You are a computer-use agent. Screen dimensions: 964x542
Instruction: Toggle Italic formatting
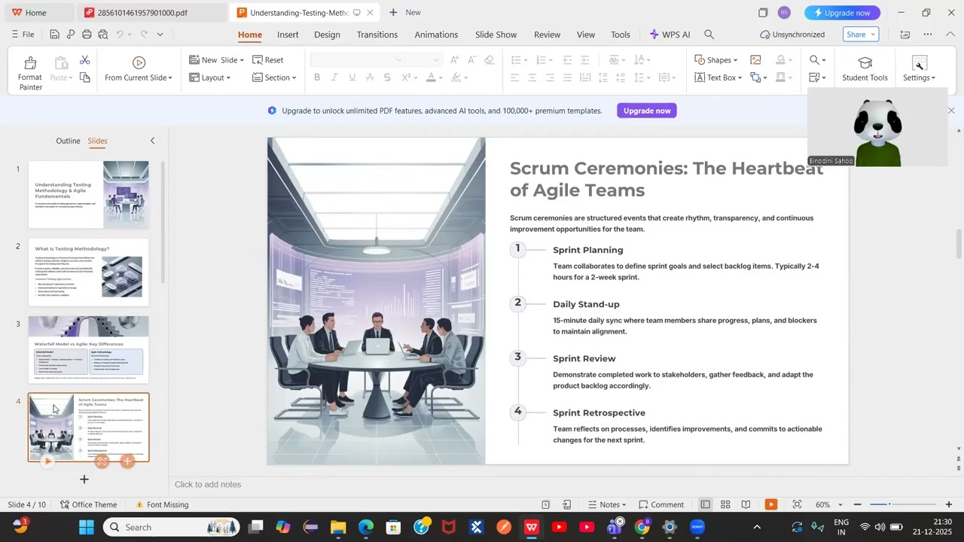pos(334,78)
